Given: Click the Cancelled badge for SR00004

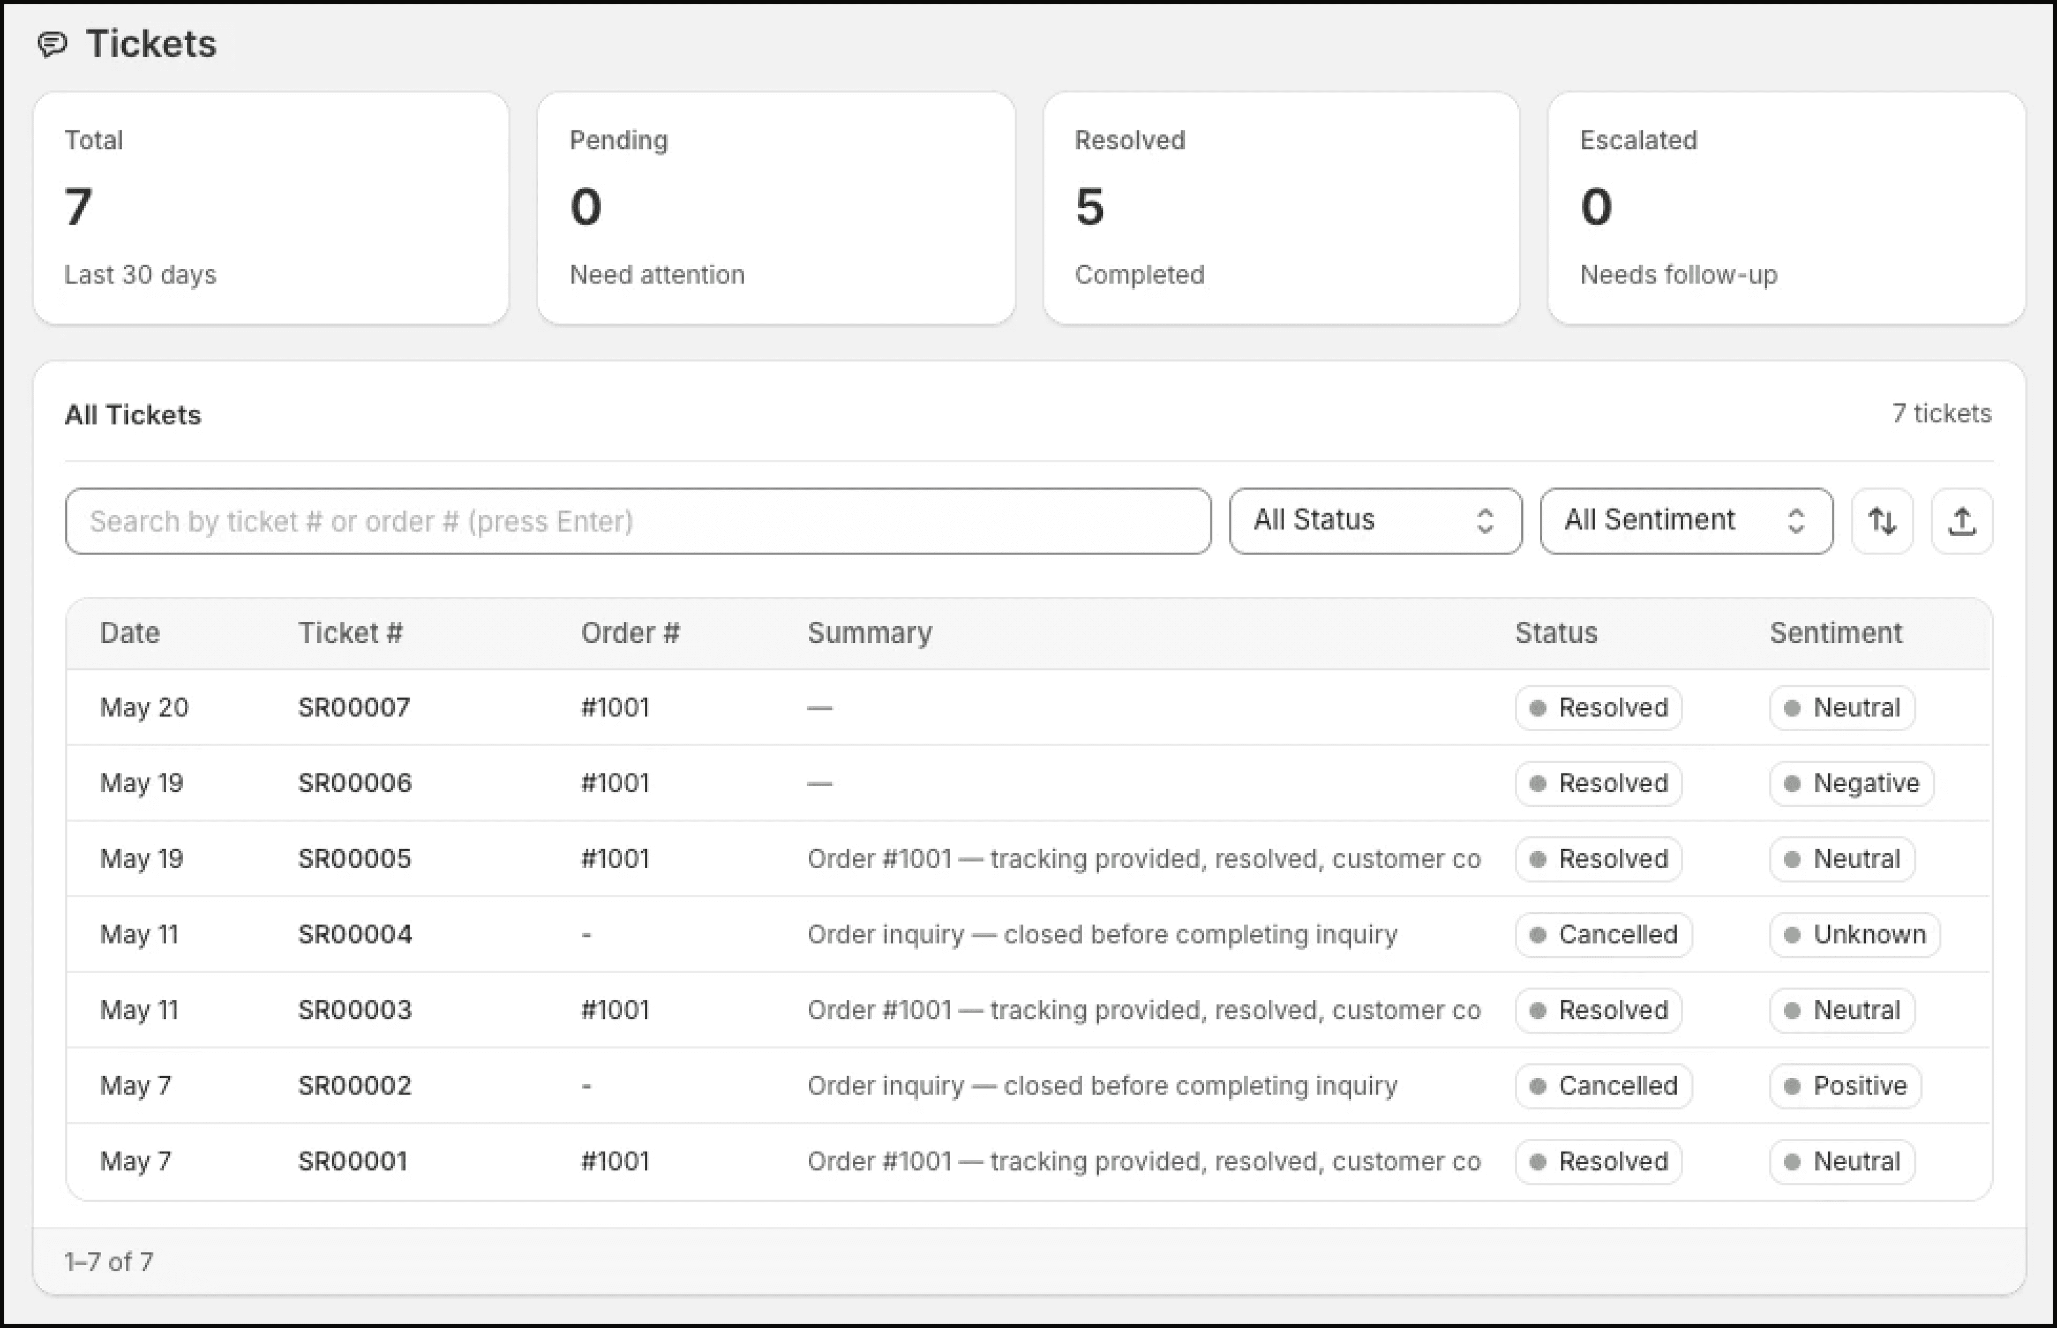Looking at the screenshot, I should (1603, 935).
